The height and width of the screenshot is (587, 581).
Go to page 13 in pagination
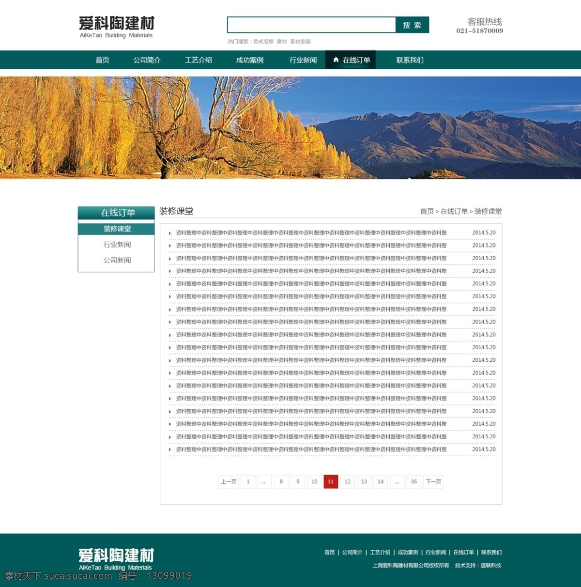click(364, 481)
